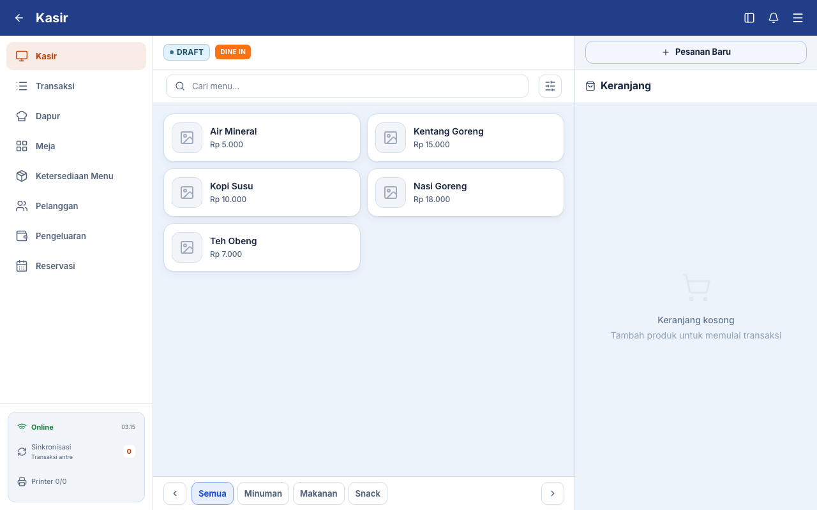
Task: Click the Sinkronisasi sync icon
Action: (22, 451)
